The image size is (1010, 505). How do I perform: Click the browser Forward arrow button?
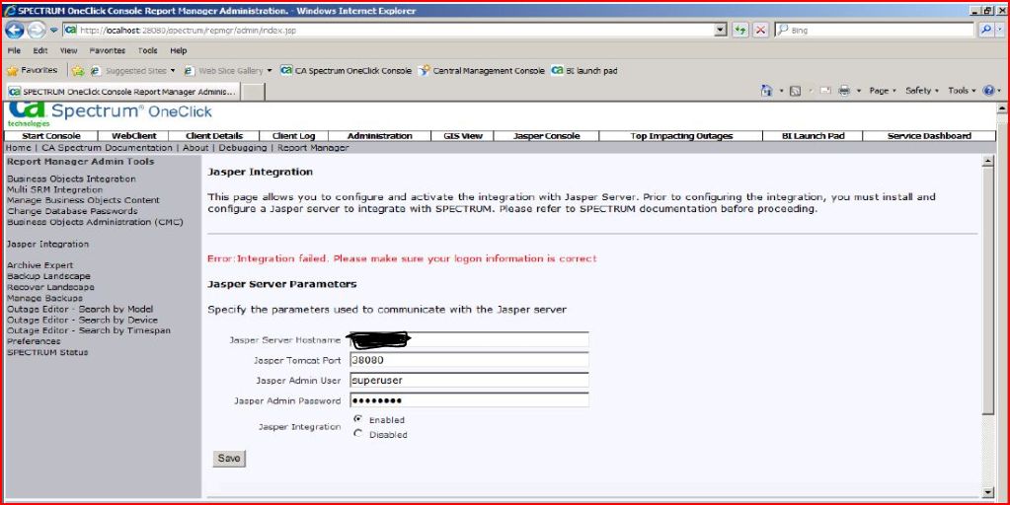[x=37, y=30]
